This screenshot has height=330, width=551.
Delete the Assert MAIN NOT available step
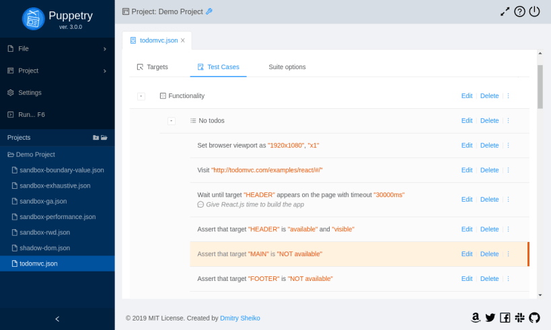click(489, 254)
